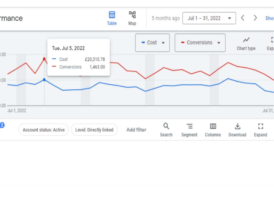Image resolution: width=274 pixels, height=206 pixels.
Task: Open the table Search tool
Action: coord(166,130)
